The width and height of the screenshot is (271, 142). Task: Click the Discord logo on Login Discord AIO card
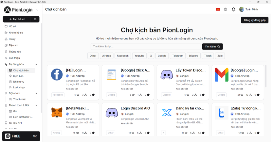112,113
